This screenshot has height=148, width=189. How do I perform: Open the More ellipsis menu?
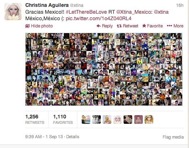tap(175, 26)
